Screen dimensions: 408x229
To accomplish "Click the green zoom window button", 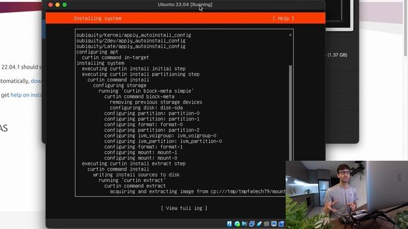I will tap(64, 4).
